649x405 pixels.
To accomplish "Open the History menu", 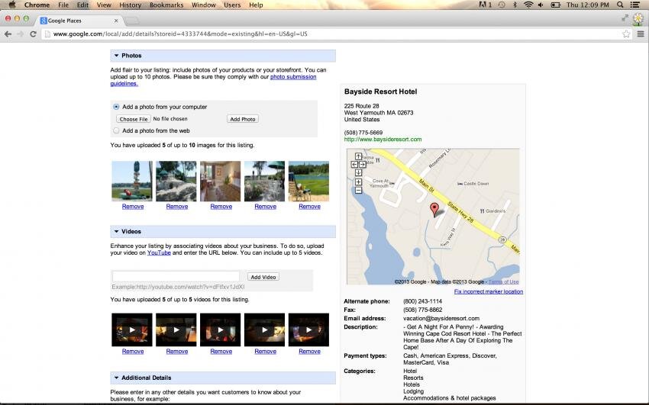I will point(130,5).
